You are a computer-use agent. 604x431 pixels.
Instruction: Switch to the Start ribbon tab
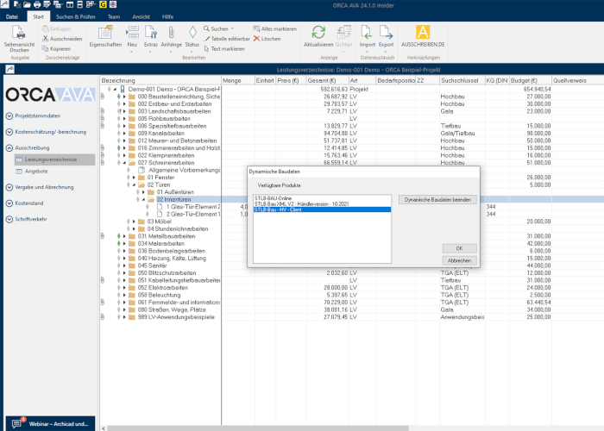click(38, 16)
